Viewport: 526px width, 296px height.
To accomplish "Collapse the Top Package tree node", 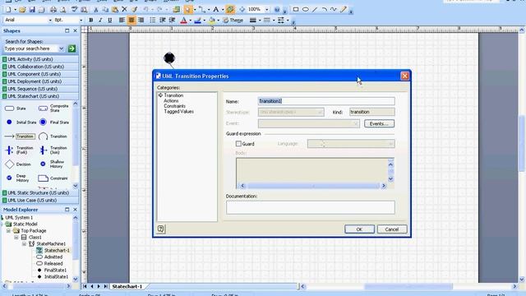I will coord(8,230).
